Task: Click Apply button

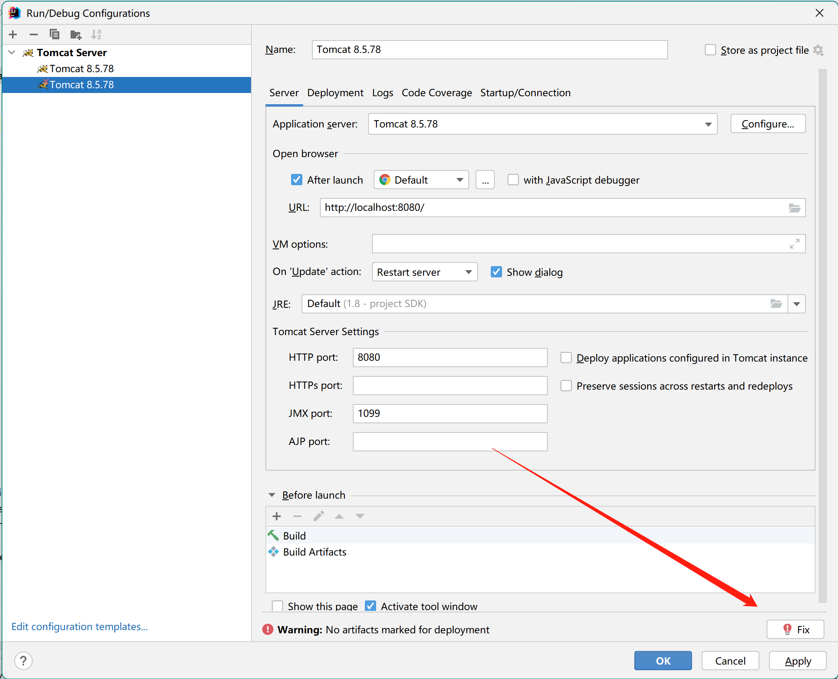Action: [798, 661]
